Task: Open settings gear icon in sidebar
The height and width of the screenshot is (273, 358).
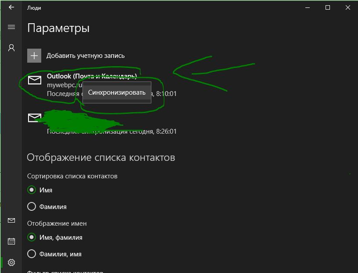Action: (x=11, y=262)
